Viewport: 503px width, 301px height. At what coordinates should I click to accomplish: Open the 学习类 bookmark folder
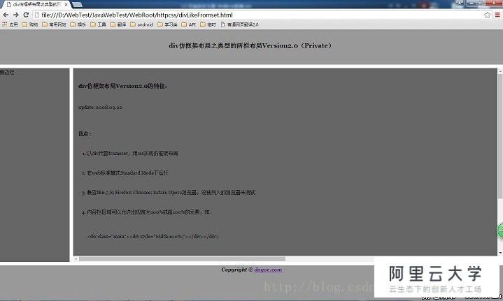pos(167,24)
